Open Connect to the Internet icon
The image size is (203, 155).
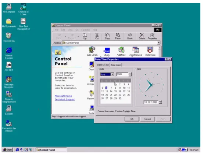point(9,126)
